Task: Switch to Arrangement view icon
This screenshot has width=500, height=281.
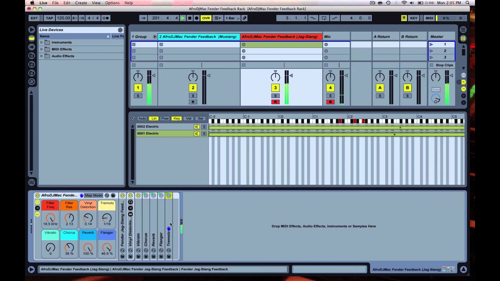Action: tap(463, 30)
